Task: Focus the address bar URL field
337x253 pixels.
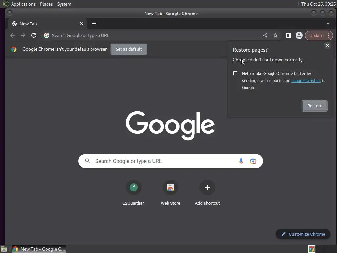Action: click(x=150, y=35)
